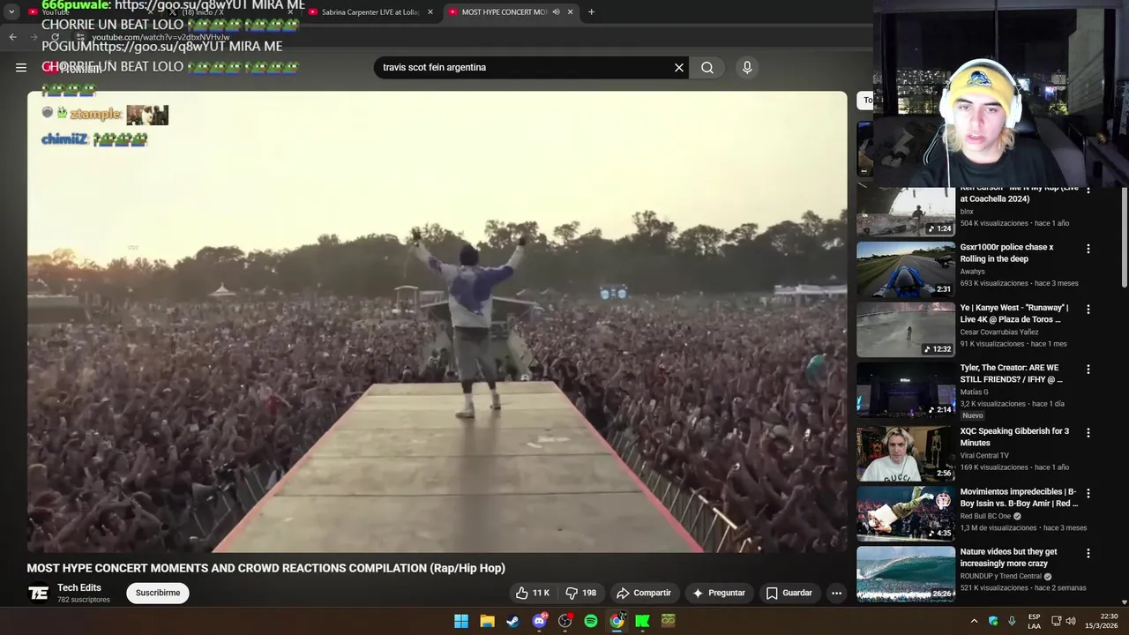Open the browser tab search dropdown
This screenshot has width=1129, height=635.
(11, 12)
